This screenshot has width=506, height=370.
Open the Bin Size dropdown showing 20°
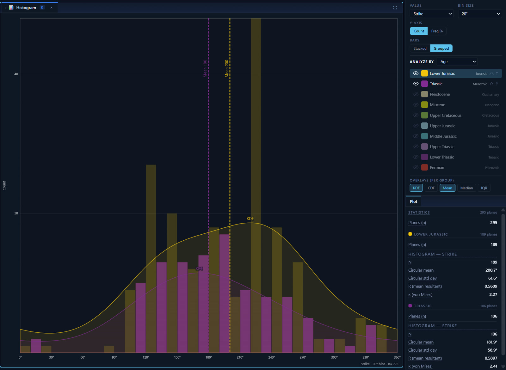(480, 14)
